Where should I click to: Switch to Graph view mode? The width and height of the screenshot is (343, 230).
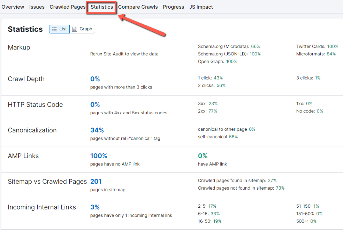point(82,29)
